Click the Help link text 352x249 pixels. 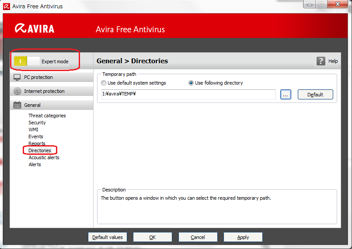pyautogui.click(x=333, y=61)
